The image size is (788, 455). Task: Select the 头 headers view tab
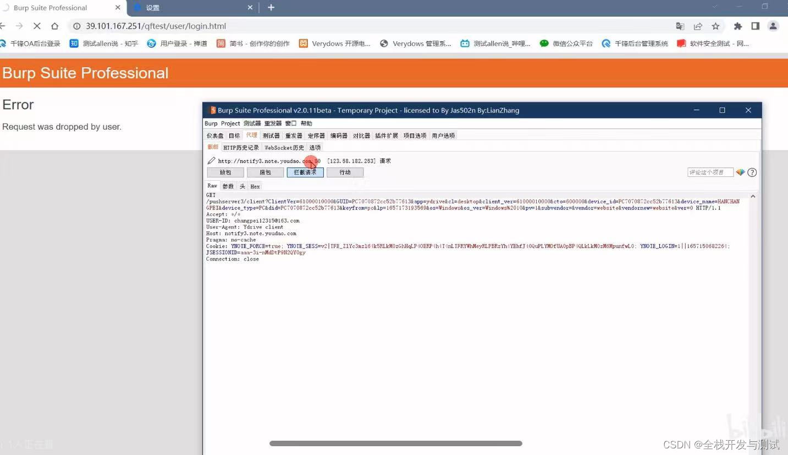click(243, 187)
